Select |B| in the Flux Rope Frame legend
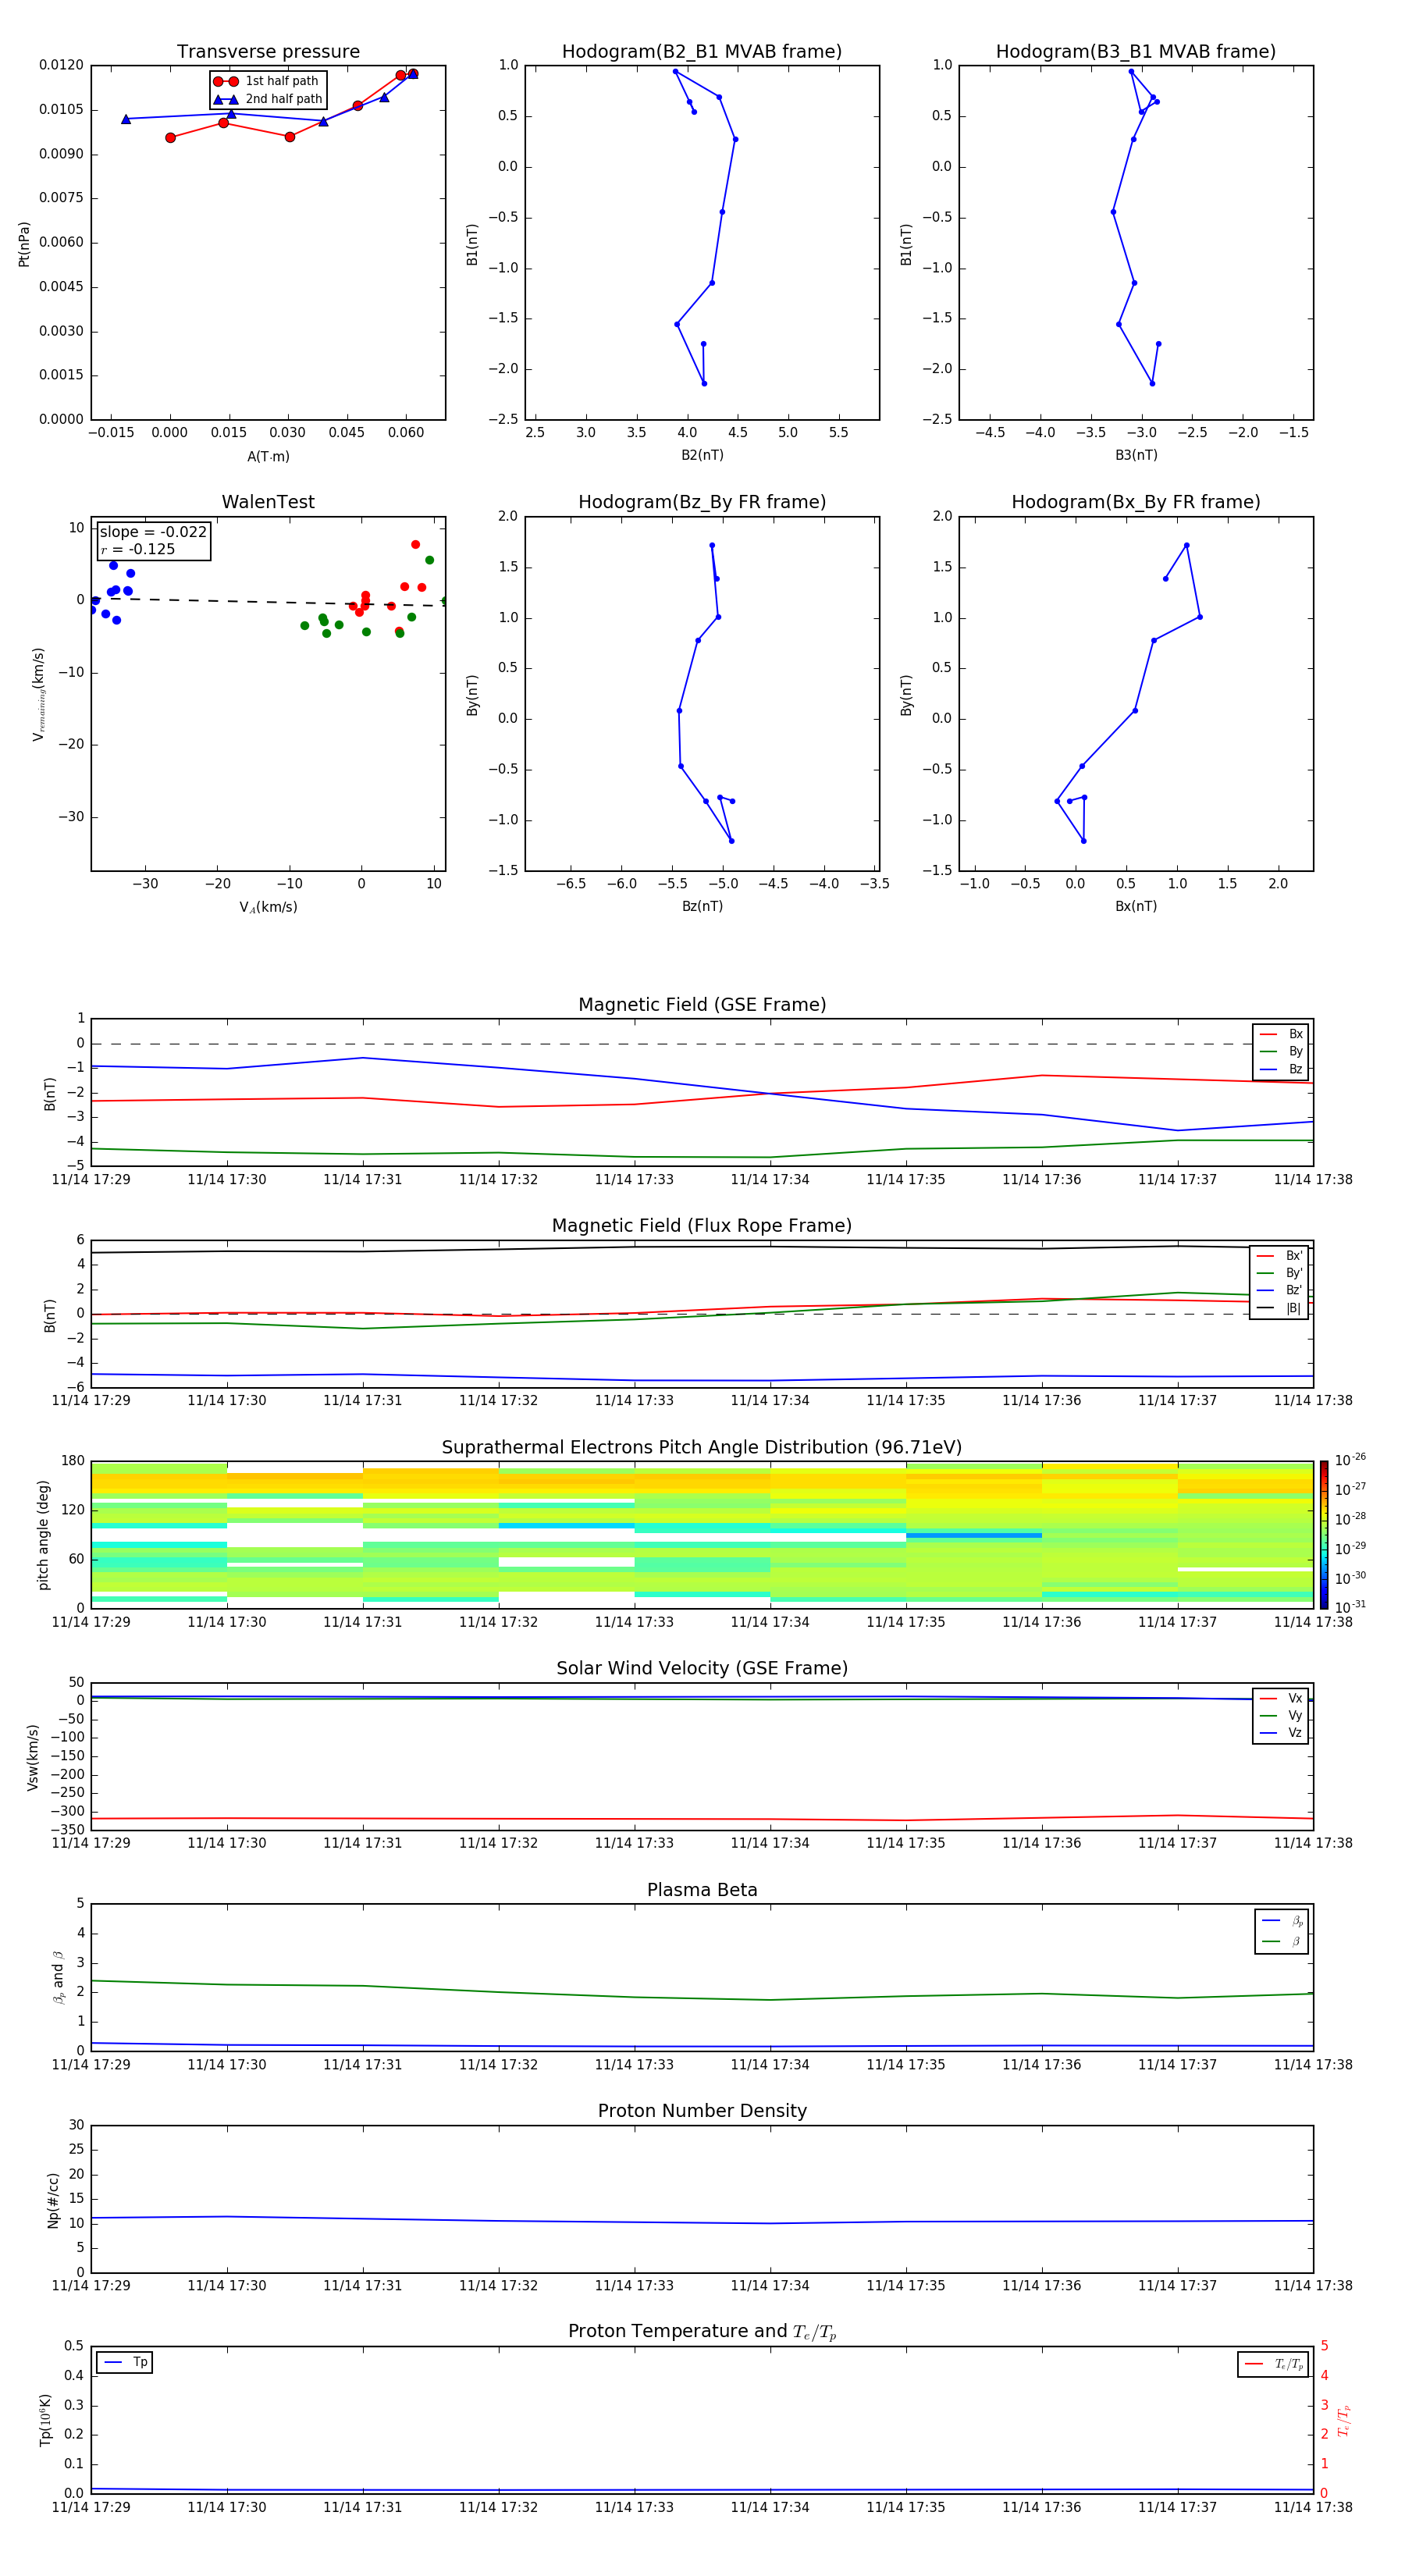 [x=1279, y=1308]
